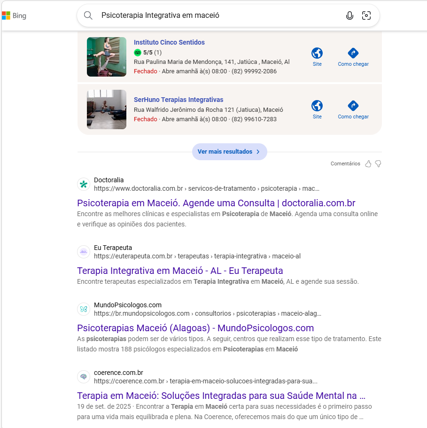The image size is (427, 428).
Task: Click the TripAdvisor rating icon beside 5/5
Action: (138, 53)
